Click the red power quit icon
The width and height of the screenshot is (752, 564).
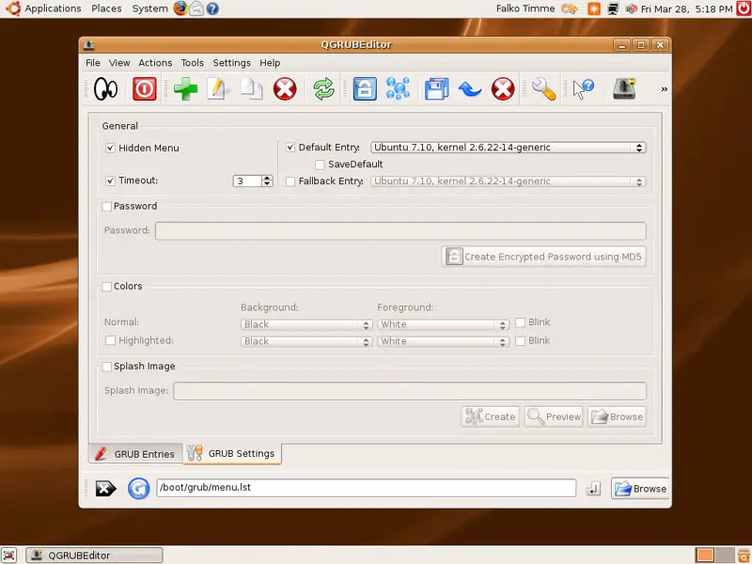coord(144,89)
